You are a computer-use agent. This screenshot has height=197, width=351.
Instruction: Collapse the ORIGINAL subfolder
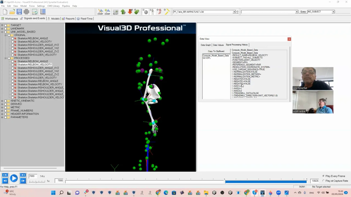tap(5, 35)
